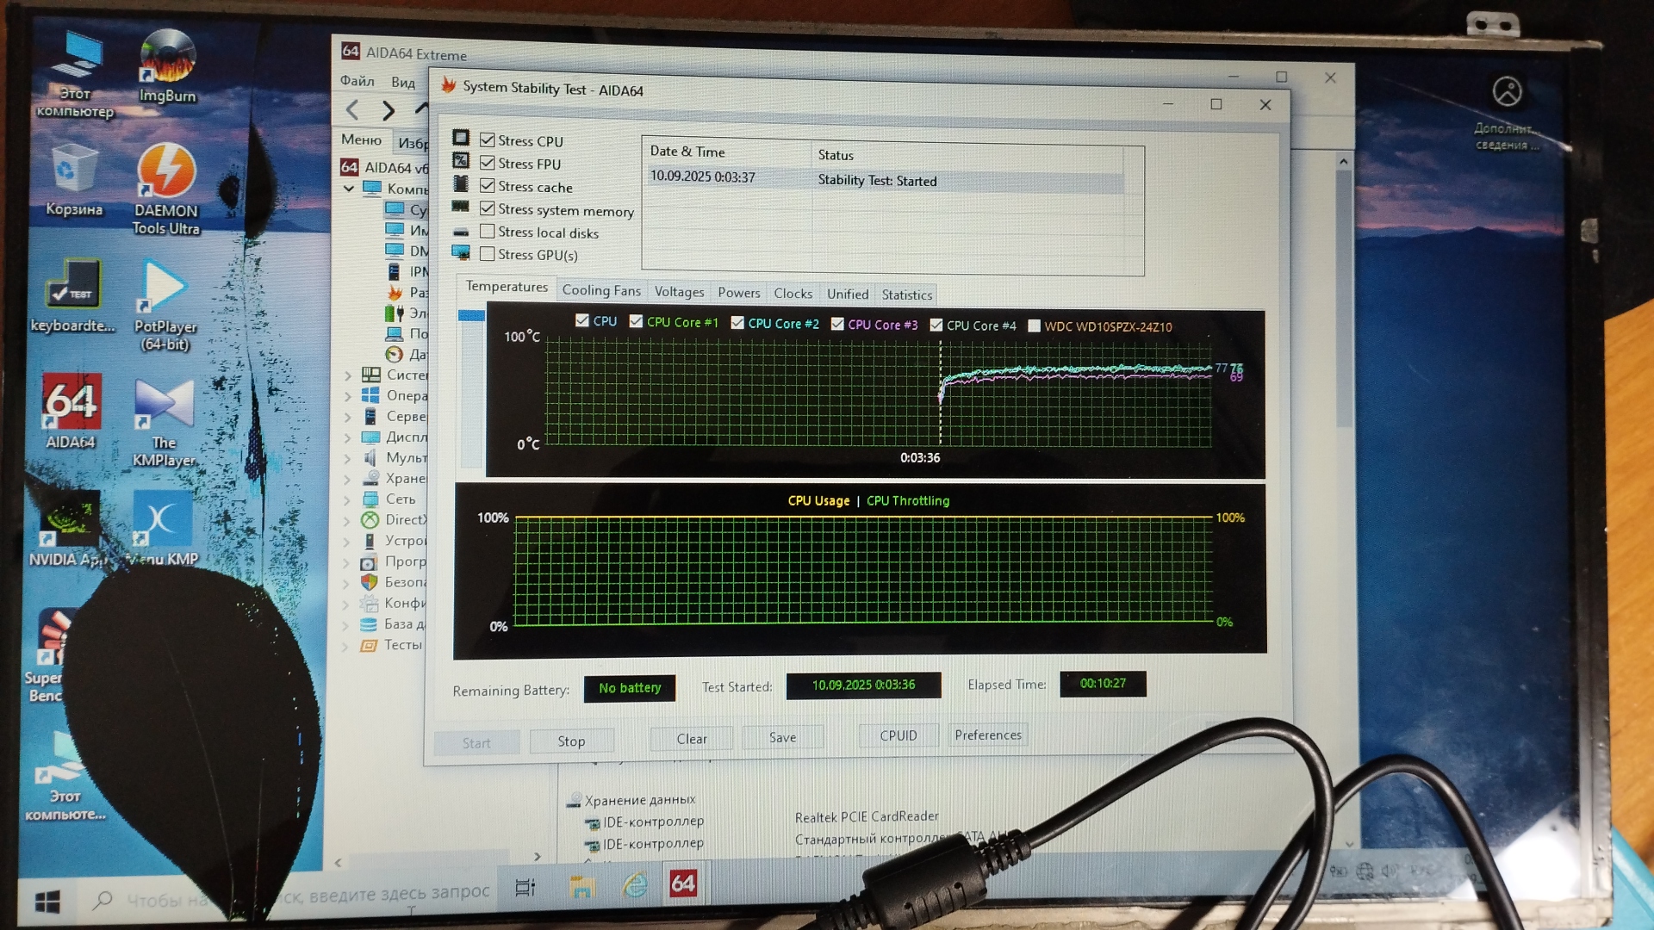Open File Explorer from taskbar

(x=582, y=885)
